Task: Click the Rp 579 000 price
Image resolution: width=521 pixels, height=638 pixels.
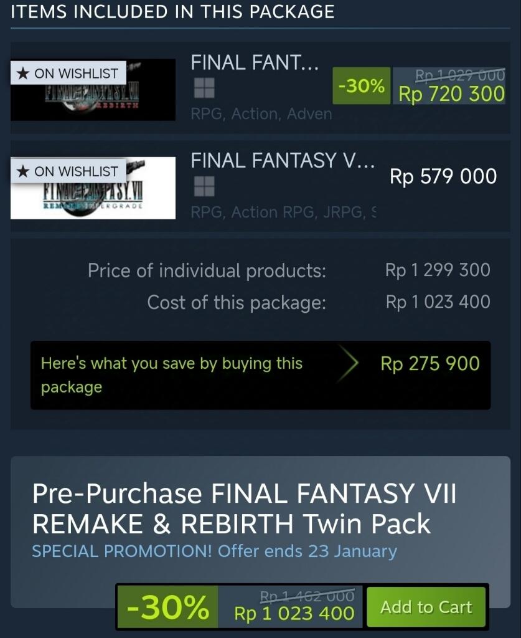Action: coord(443,176)
